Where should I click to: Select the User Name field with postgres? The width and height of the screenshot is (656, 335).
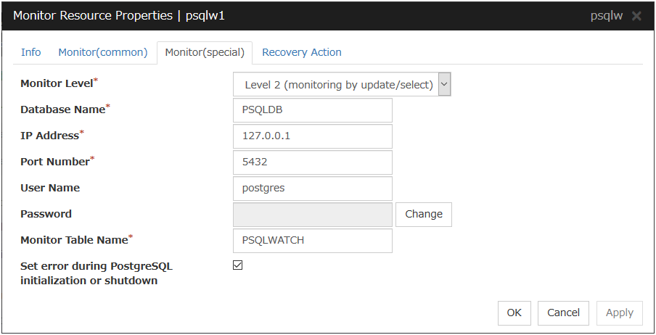pos(313,189)
